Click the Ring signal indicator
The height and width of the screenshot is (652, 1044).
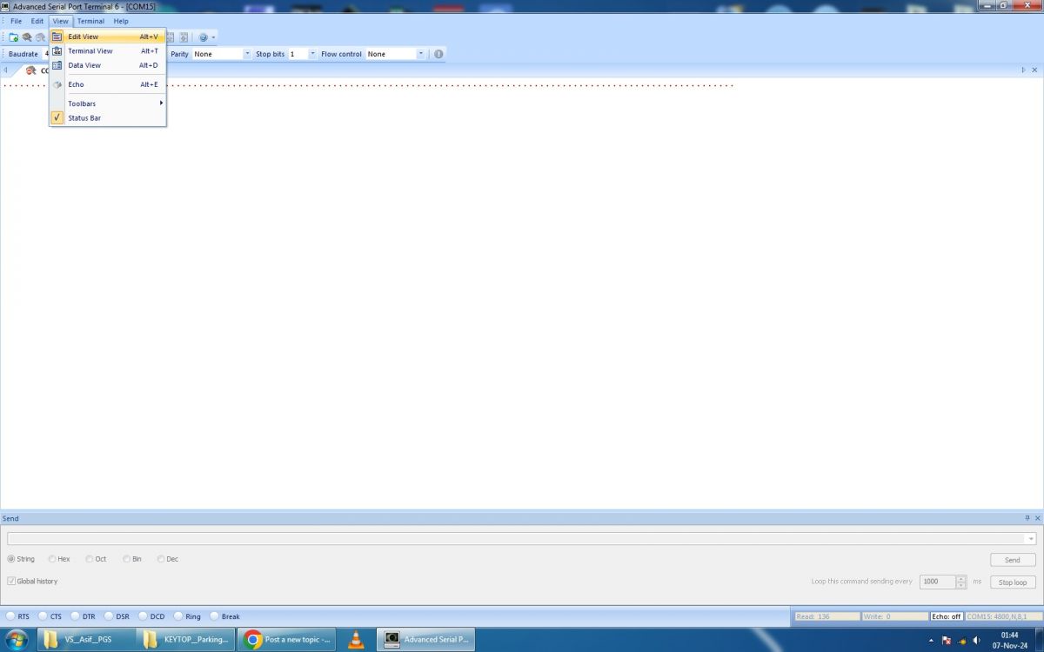point(178,616)
